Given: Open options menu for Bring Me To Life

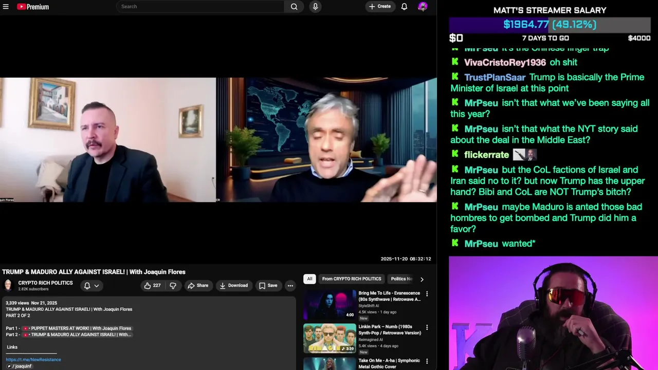Looking at the screenshot, I should click(427, 294).
